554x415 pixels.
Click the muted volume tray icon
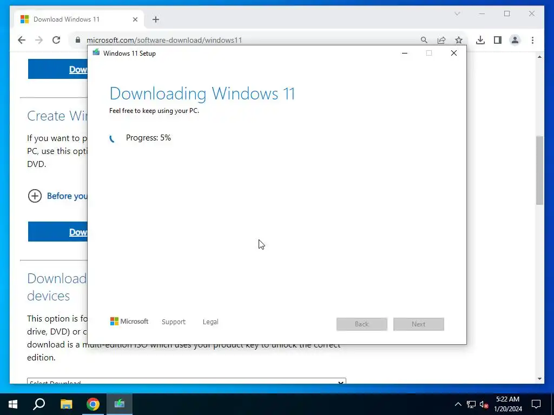pyautogui.click(x=484, y=404)
